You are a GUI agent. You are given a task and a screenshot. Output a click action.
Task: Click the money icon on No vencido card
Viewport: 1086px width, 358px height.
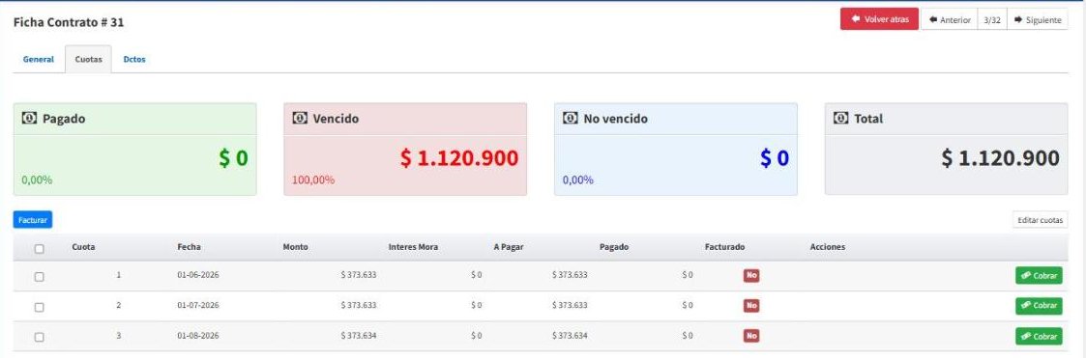(x=570, y=118)
